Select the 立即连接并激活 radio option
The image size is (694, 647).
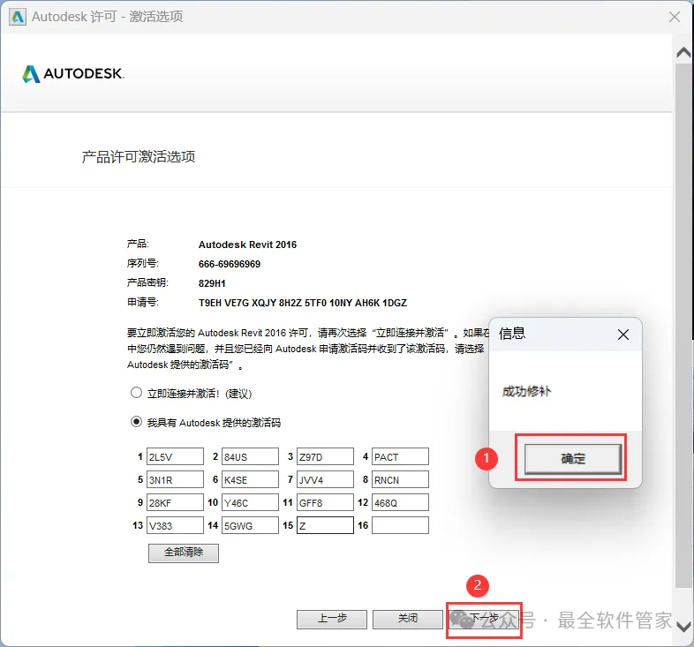[136, 393]
